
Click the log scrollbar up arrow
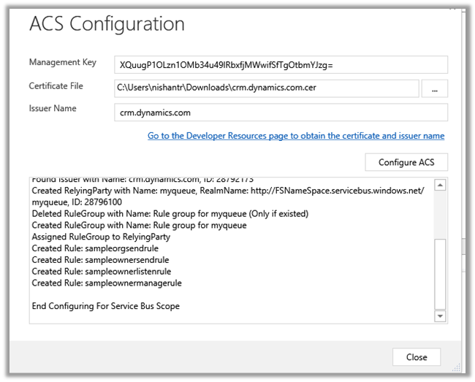[x=440, y=186]
